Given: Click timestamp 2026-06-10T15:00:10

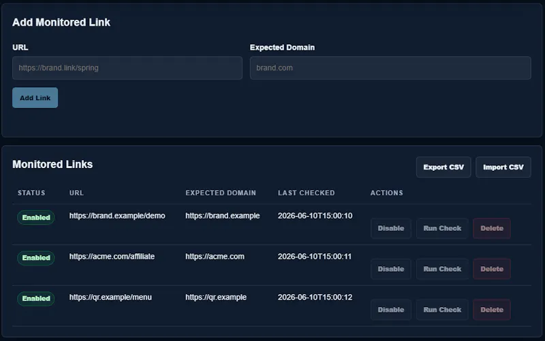Looking at the screenshot, I should [x=315, y=216].
